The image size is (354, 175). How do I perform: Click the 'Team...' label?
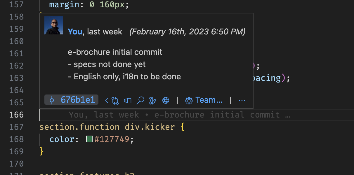pyautogui.click(x=209, y=100)
